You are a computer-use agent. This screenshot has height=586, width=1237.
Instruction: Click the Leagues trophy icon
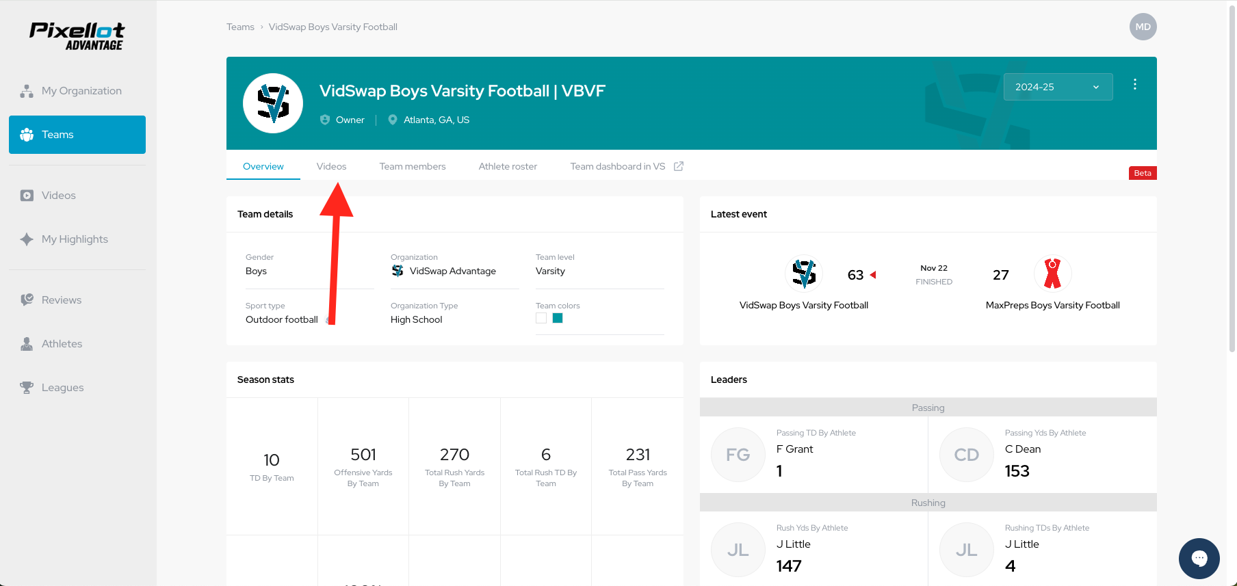[27, 388]
